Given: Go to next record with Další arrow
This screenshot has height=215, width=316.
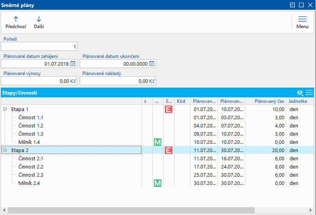Looking at the screenshot, I should pos(39,22).
